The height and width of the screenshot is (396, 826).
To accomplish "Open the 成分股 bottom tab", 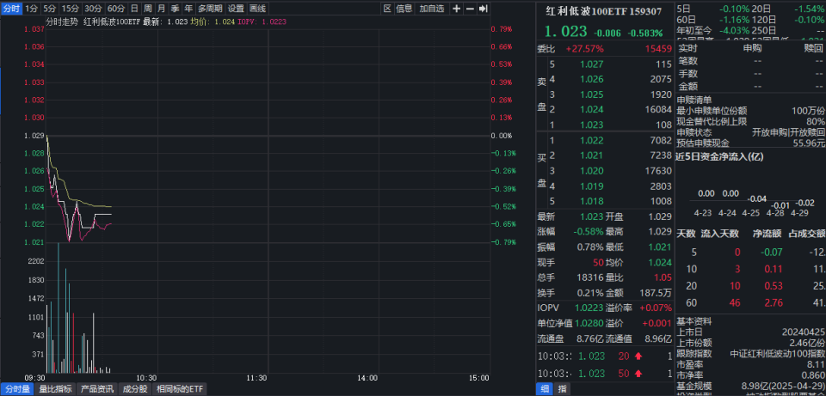I will point(134,389).
